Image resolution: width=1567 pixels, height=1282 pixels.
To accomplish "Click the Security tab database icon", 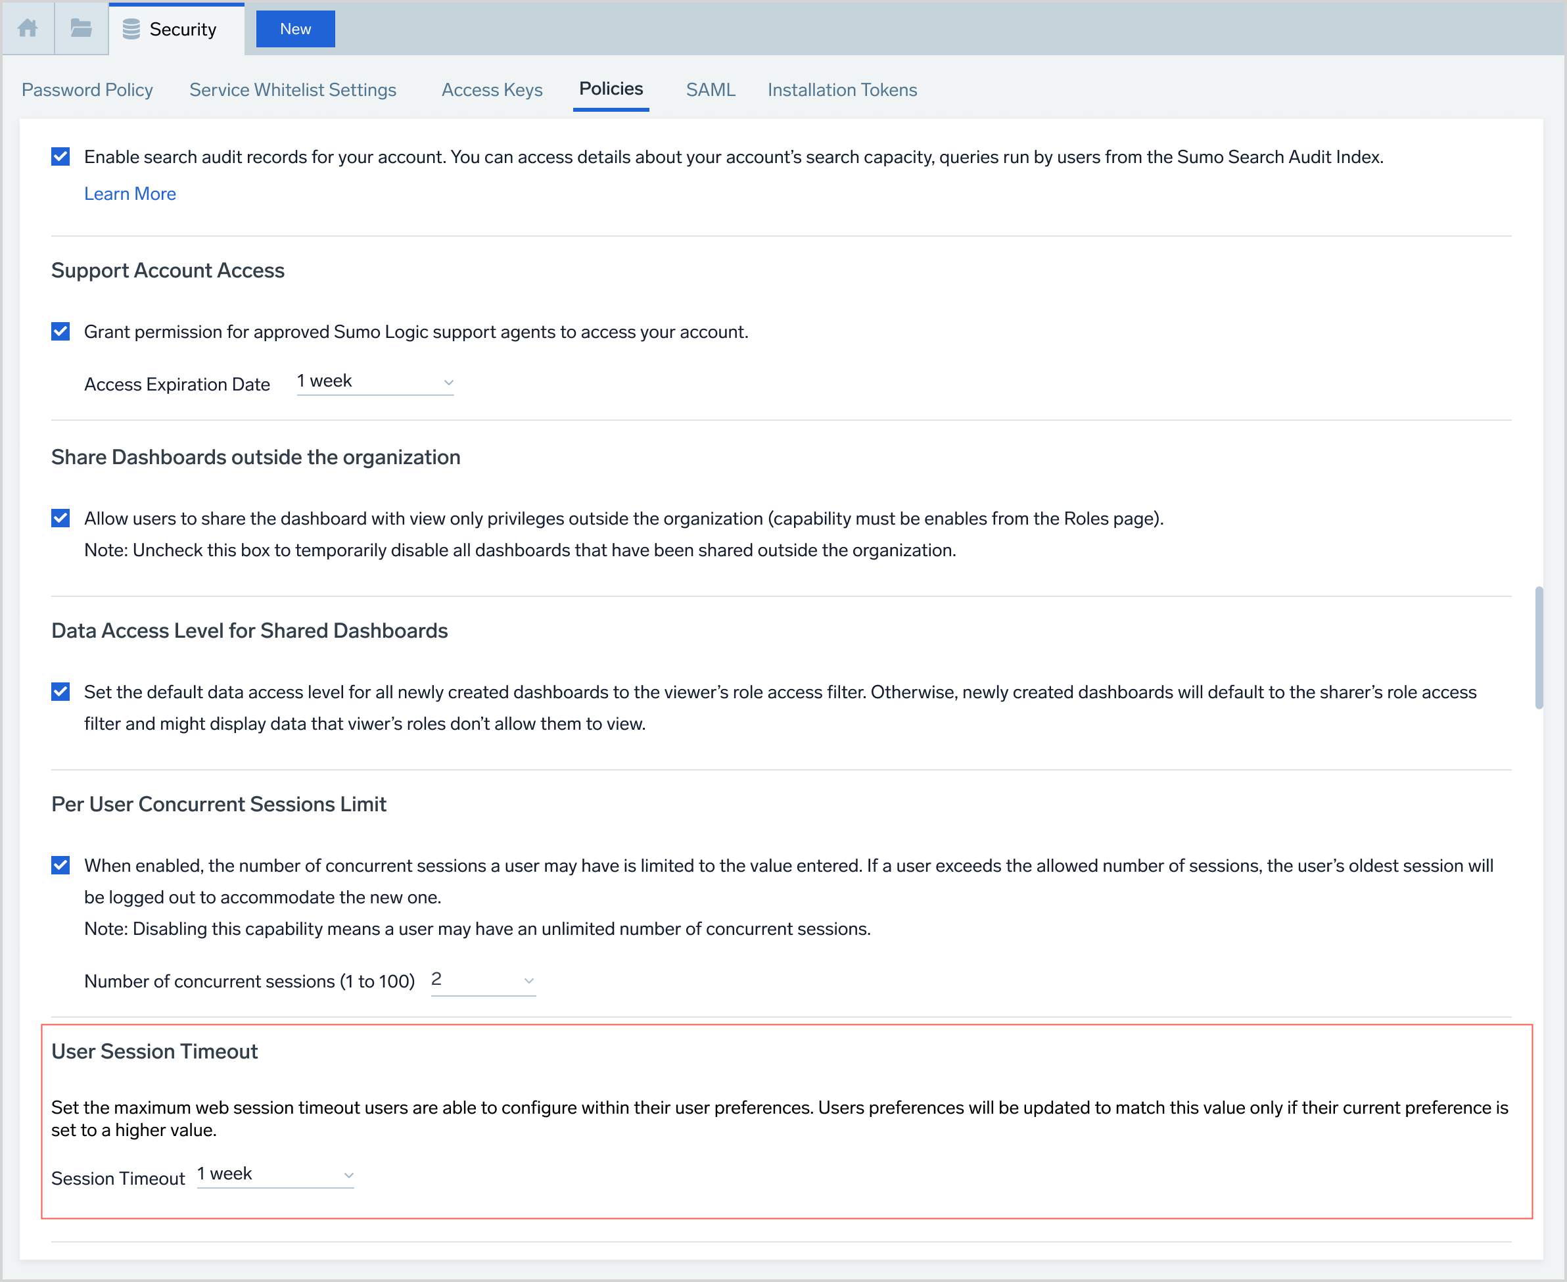I will (131, 30).
